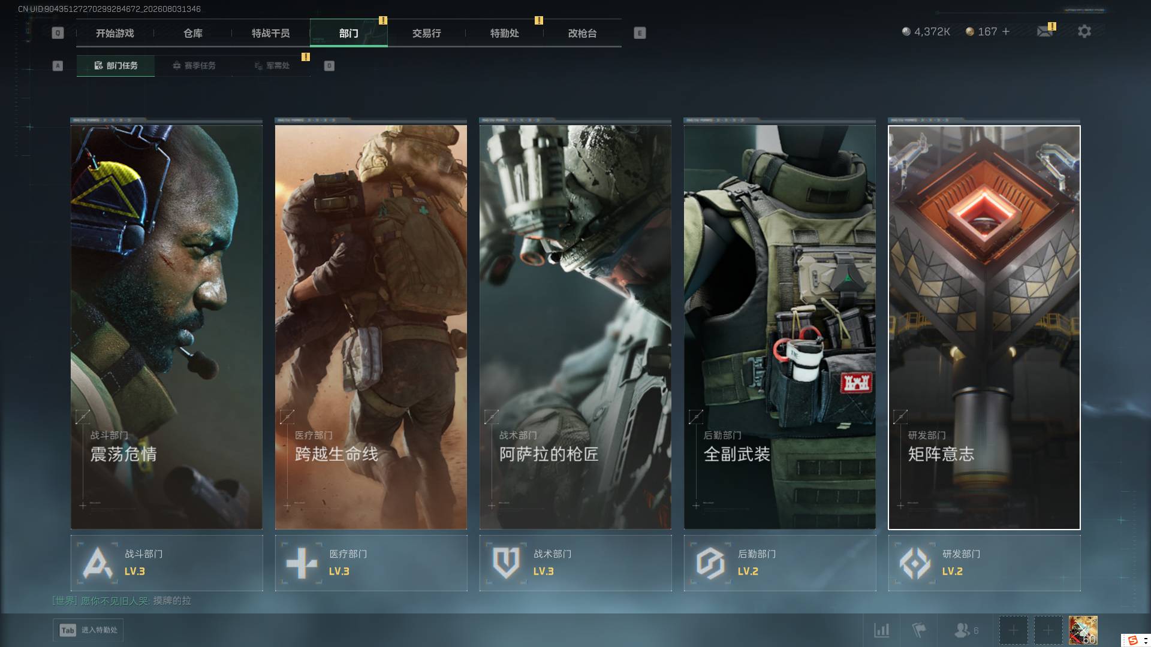Click the 战术部门 shield emblem icon

click(506, 563)
